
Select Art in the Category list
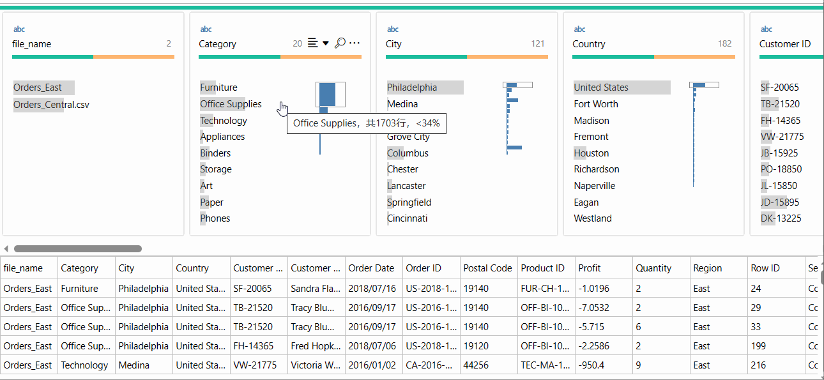pos(206,186)
